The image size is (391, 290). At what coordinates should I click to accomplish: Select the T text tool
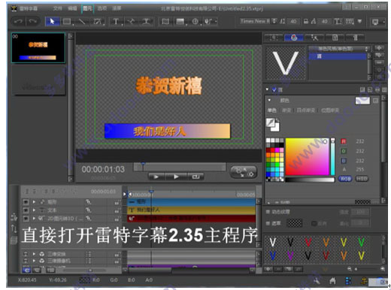pyautogui.click(x=116, y=22)
